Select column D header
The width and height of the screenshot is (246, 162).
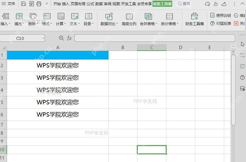coord(181,48)
